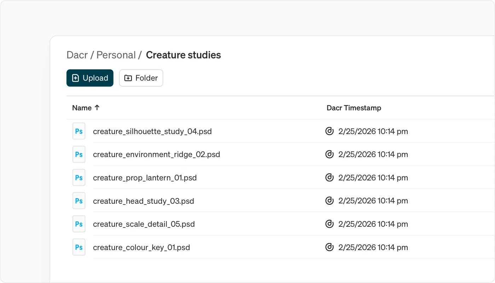Click Dacr stamp icon for creature_colour_key_01 row

pyautogui.click(x=329, y=247)
